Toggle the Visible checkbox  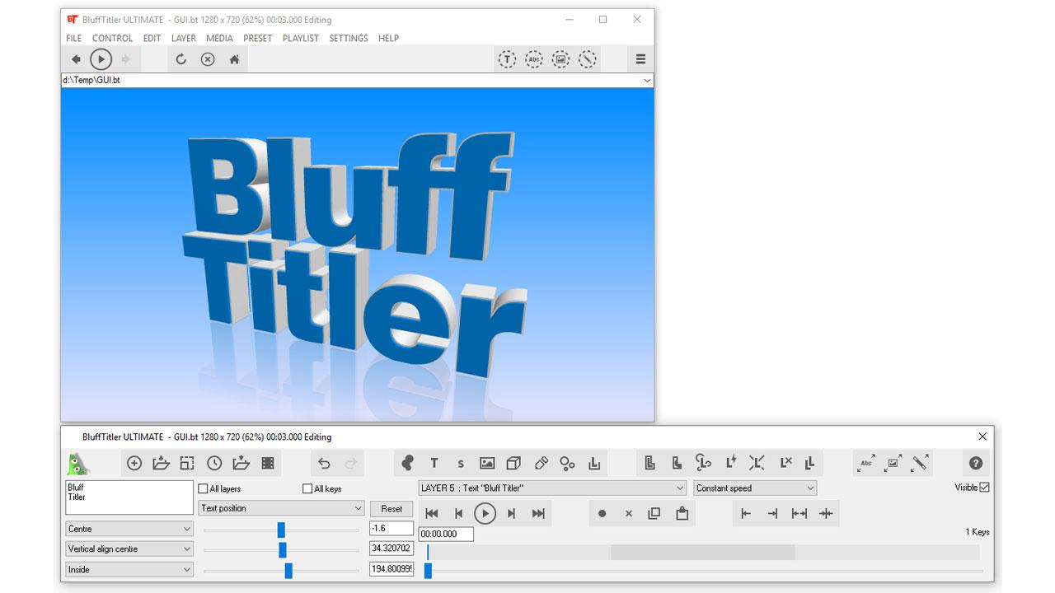(x=984, y=488)
